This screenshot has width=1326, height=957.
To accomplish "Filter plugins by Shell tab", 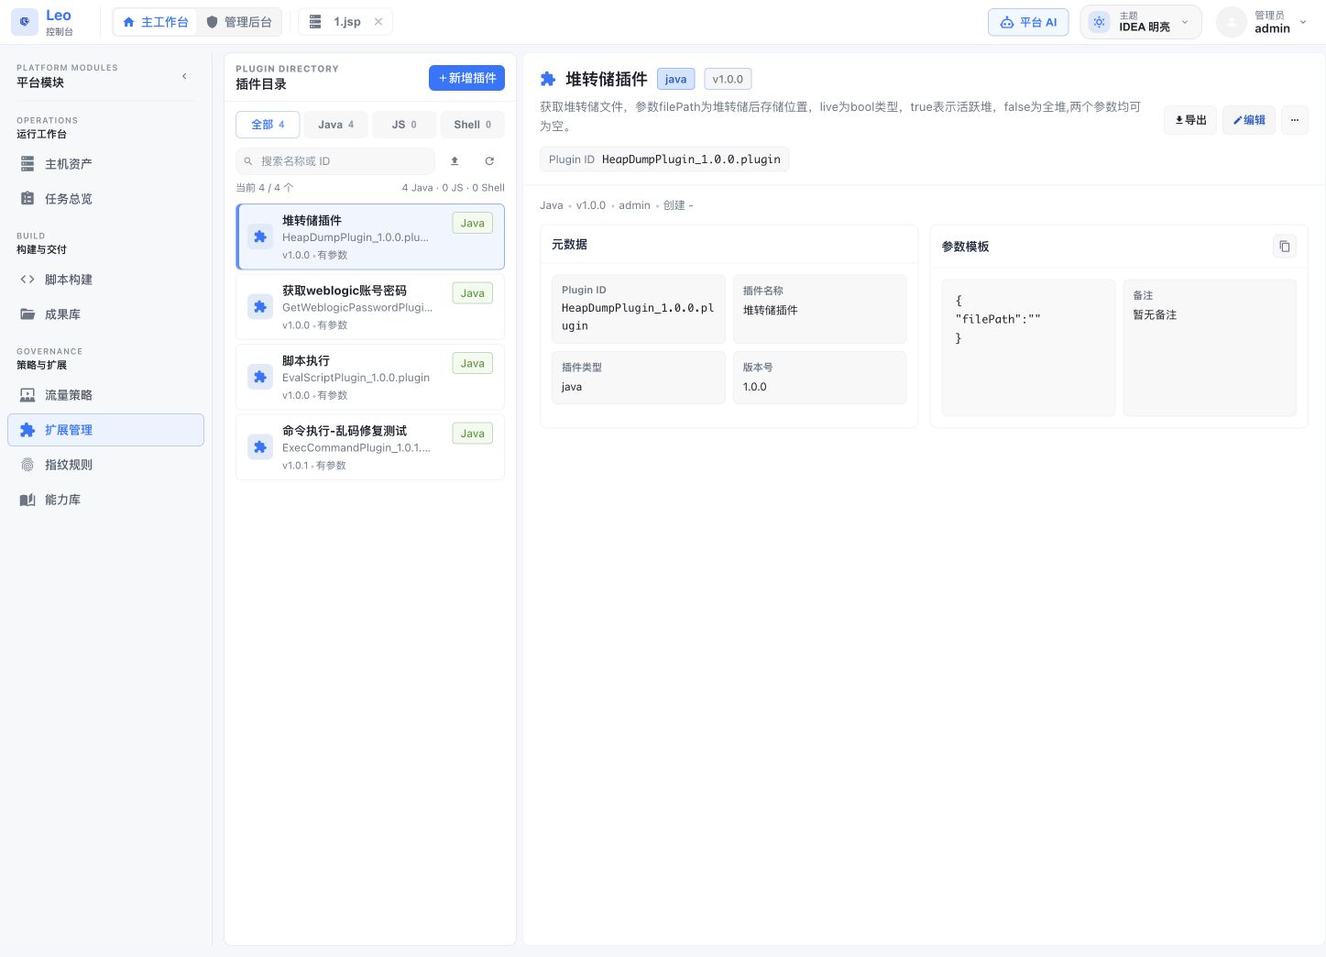I will click(x=472, y=125).
